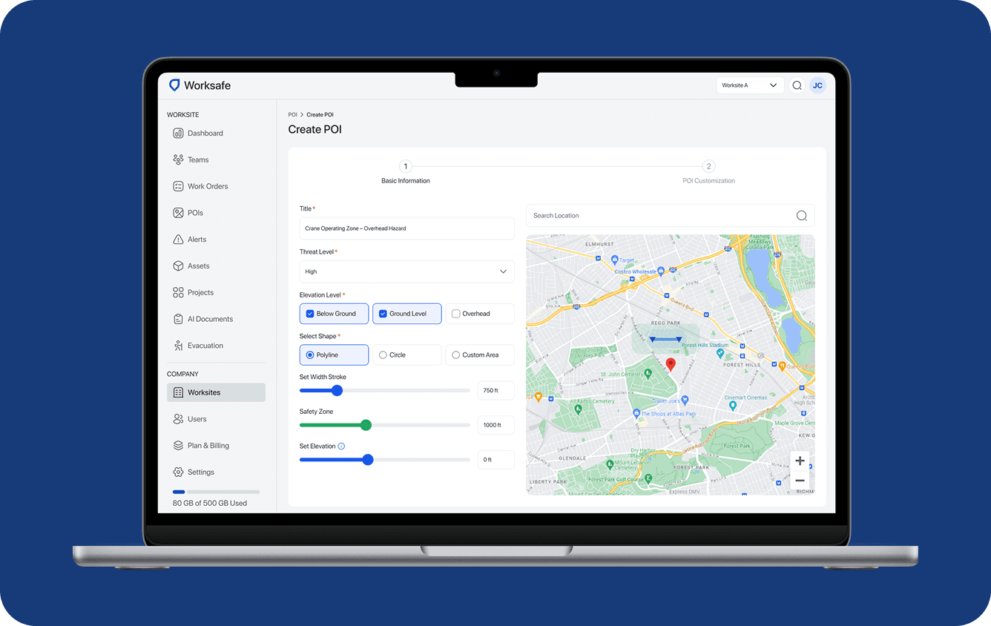
Task: Click the POIs sidebar icon
Action: click(178, 213)
